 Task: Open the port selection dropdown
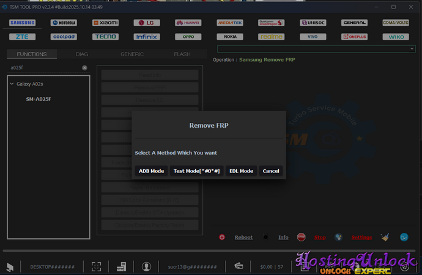[316, 49]
